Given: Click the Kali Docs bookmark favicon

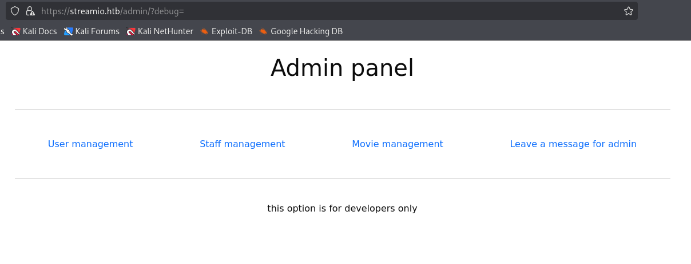Looking at the screenshot, I should coord(16,31).
